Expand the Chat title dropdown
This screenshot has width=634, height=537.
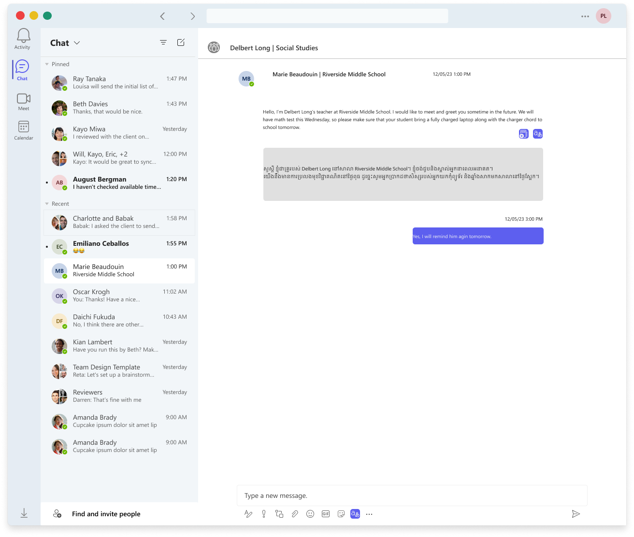77,43
